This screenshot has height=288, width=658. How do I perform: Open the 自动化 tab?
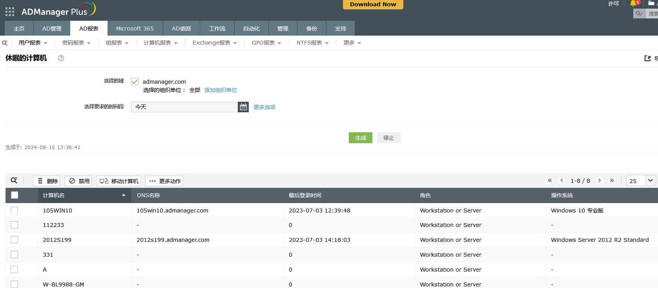pyautogui.click(x=252, y=28)
